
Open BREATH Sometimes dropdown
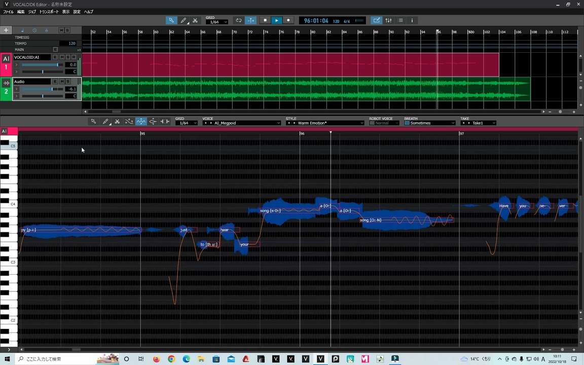(x=430, y=123)
